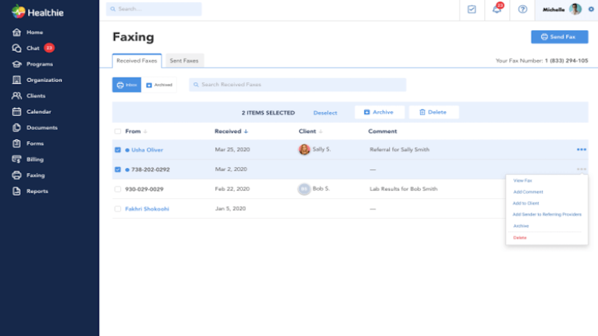598x336 pixels.
Task: Open three-dot menu for Usha Oliver fax
Action: (x=581, y=149)
